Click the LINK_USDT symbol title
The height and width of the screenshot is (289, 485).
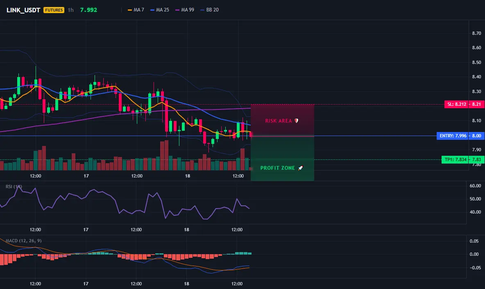(x=23, y=10)
